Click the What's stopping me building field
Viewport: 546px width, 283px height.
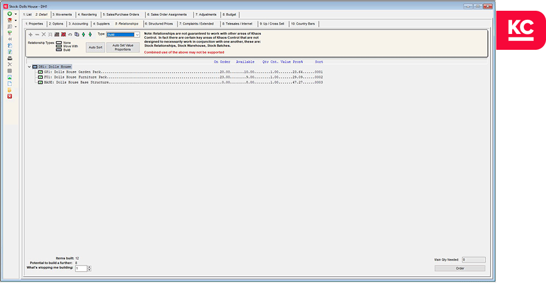click(81, 268)
